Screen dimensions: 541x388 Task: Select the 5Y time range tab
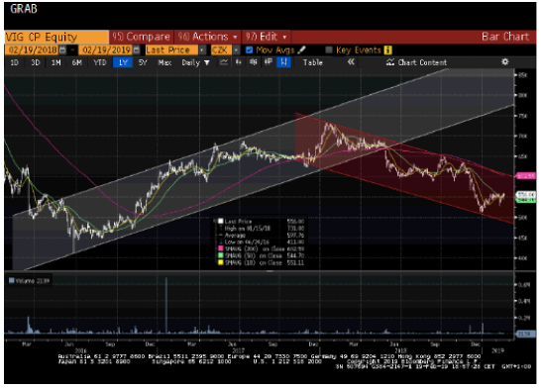pos(143,62)
